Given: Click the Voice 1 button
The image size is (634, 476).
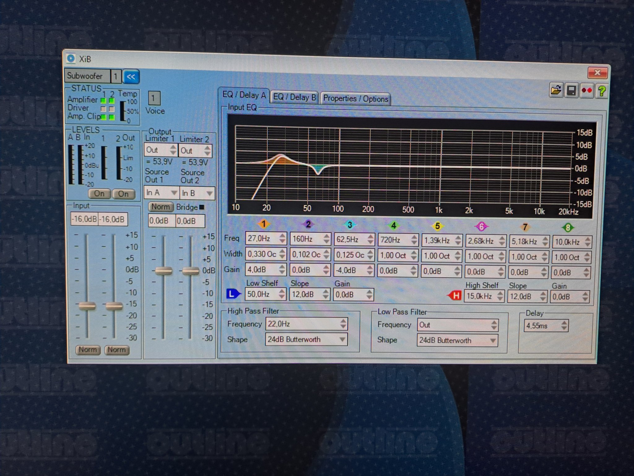Looking at the screenshot, I should click(x=154, y=99).
